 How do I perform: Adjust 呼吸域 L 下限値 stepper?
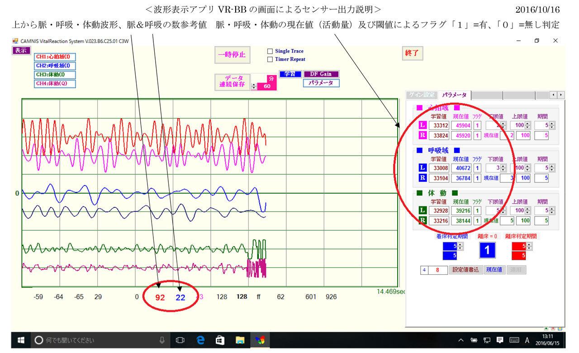[x=503, y=168]
